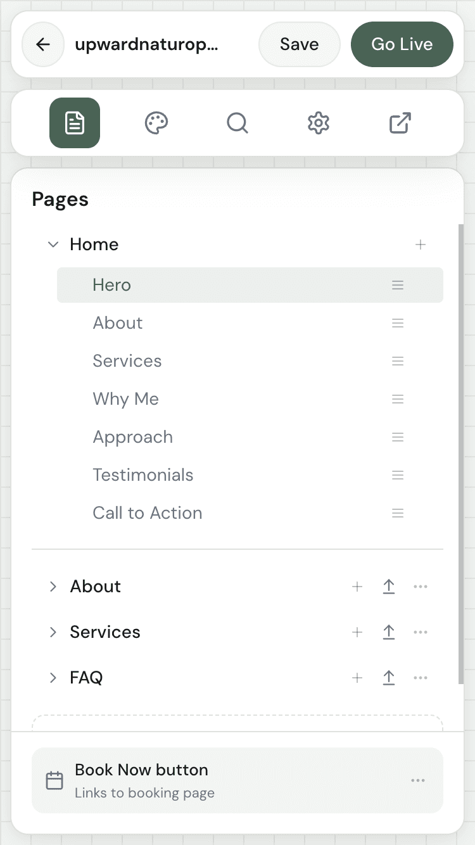Click the back arrow next to the site name
The width and height of the screenshot is (475, 845).
click(x=42, y=44)
